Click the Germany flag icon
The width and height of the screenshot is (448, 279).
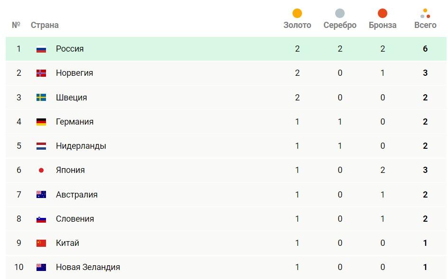click(41, 122)
